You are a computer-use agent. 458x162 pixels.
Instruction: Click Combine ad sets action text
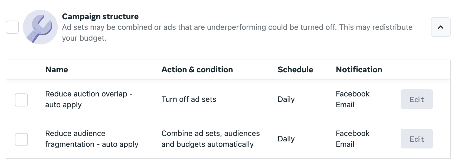[x=211, y=139]
